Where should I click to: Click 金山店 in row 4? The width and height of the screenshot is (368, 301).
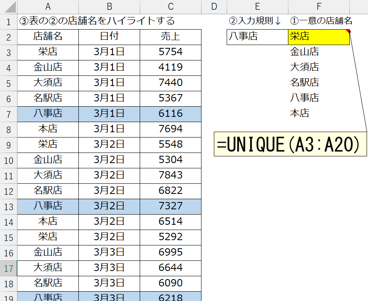point(48,68)
